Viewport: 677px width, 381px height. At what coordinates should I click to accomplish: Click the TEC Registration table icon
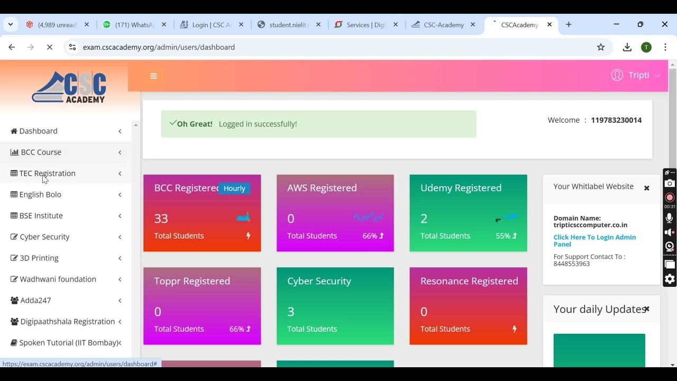[14, 173]
